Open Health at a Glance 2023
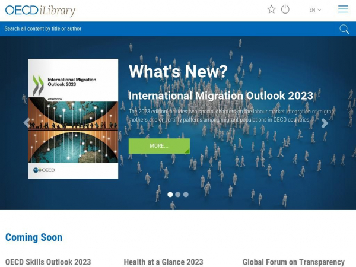This screenshot has width=356, height=267. 164,262
